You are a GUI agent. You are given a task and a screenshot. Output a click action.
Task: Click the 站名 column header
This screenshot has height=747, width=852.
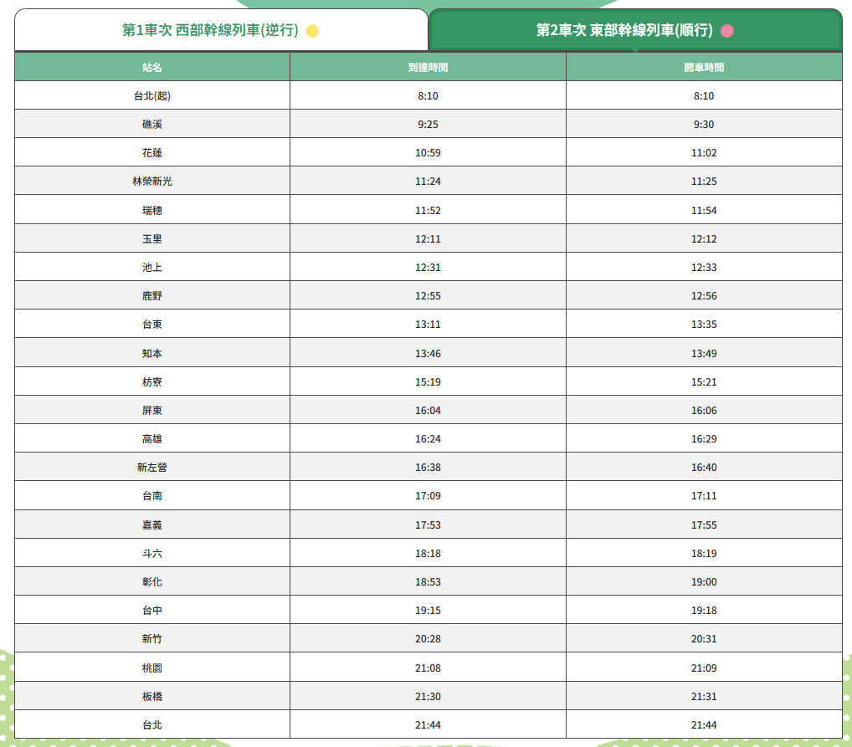[152, 67]
